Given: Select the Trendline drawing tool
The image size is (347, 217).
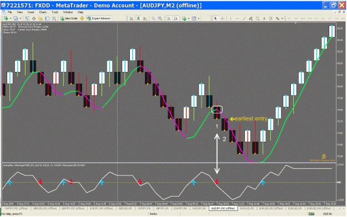Looking at the screenshot, I should click(244, 18).
